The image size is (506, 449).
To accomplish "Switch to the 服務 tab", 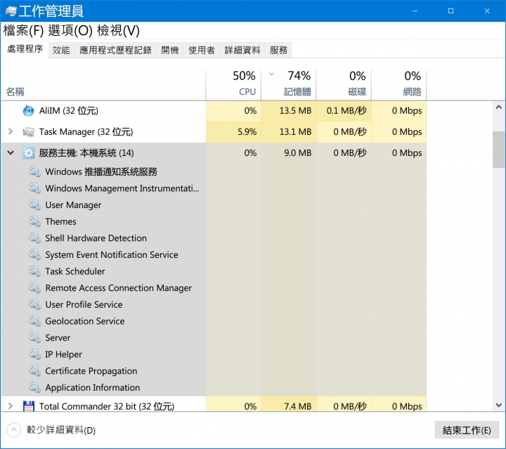I will coord(278,51).
